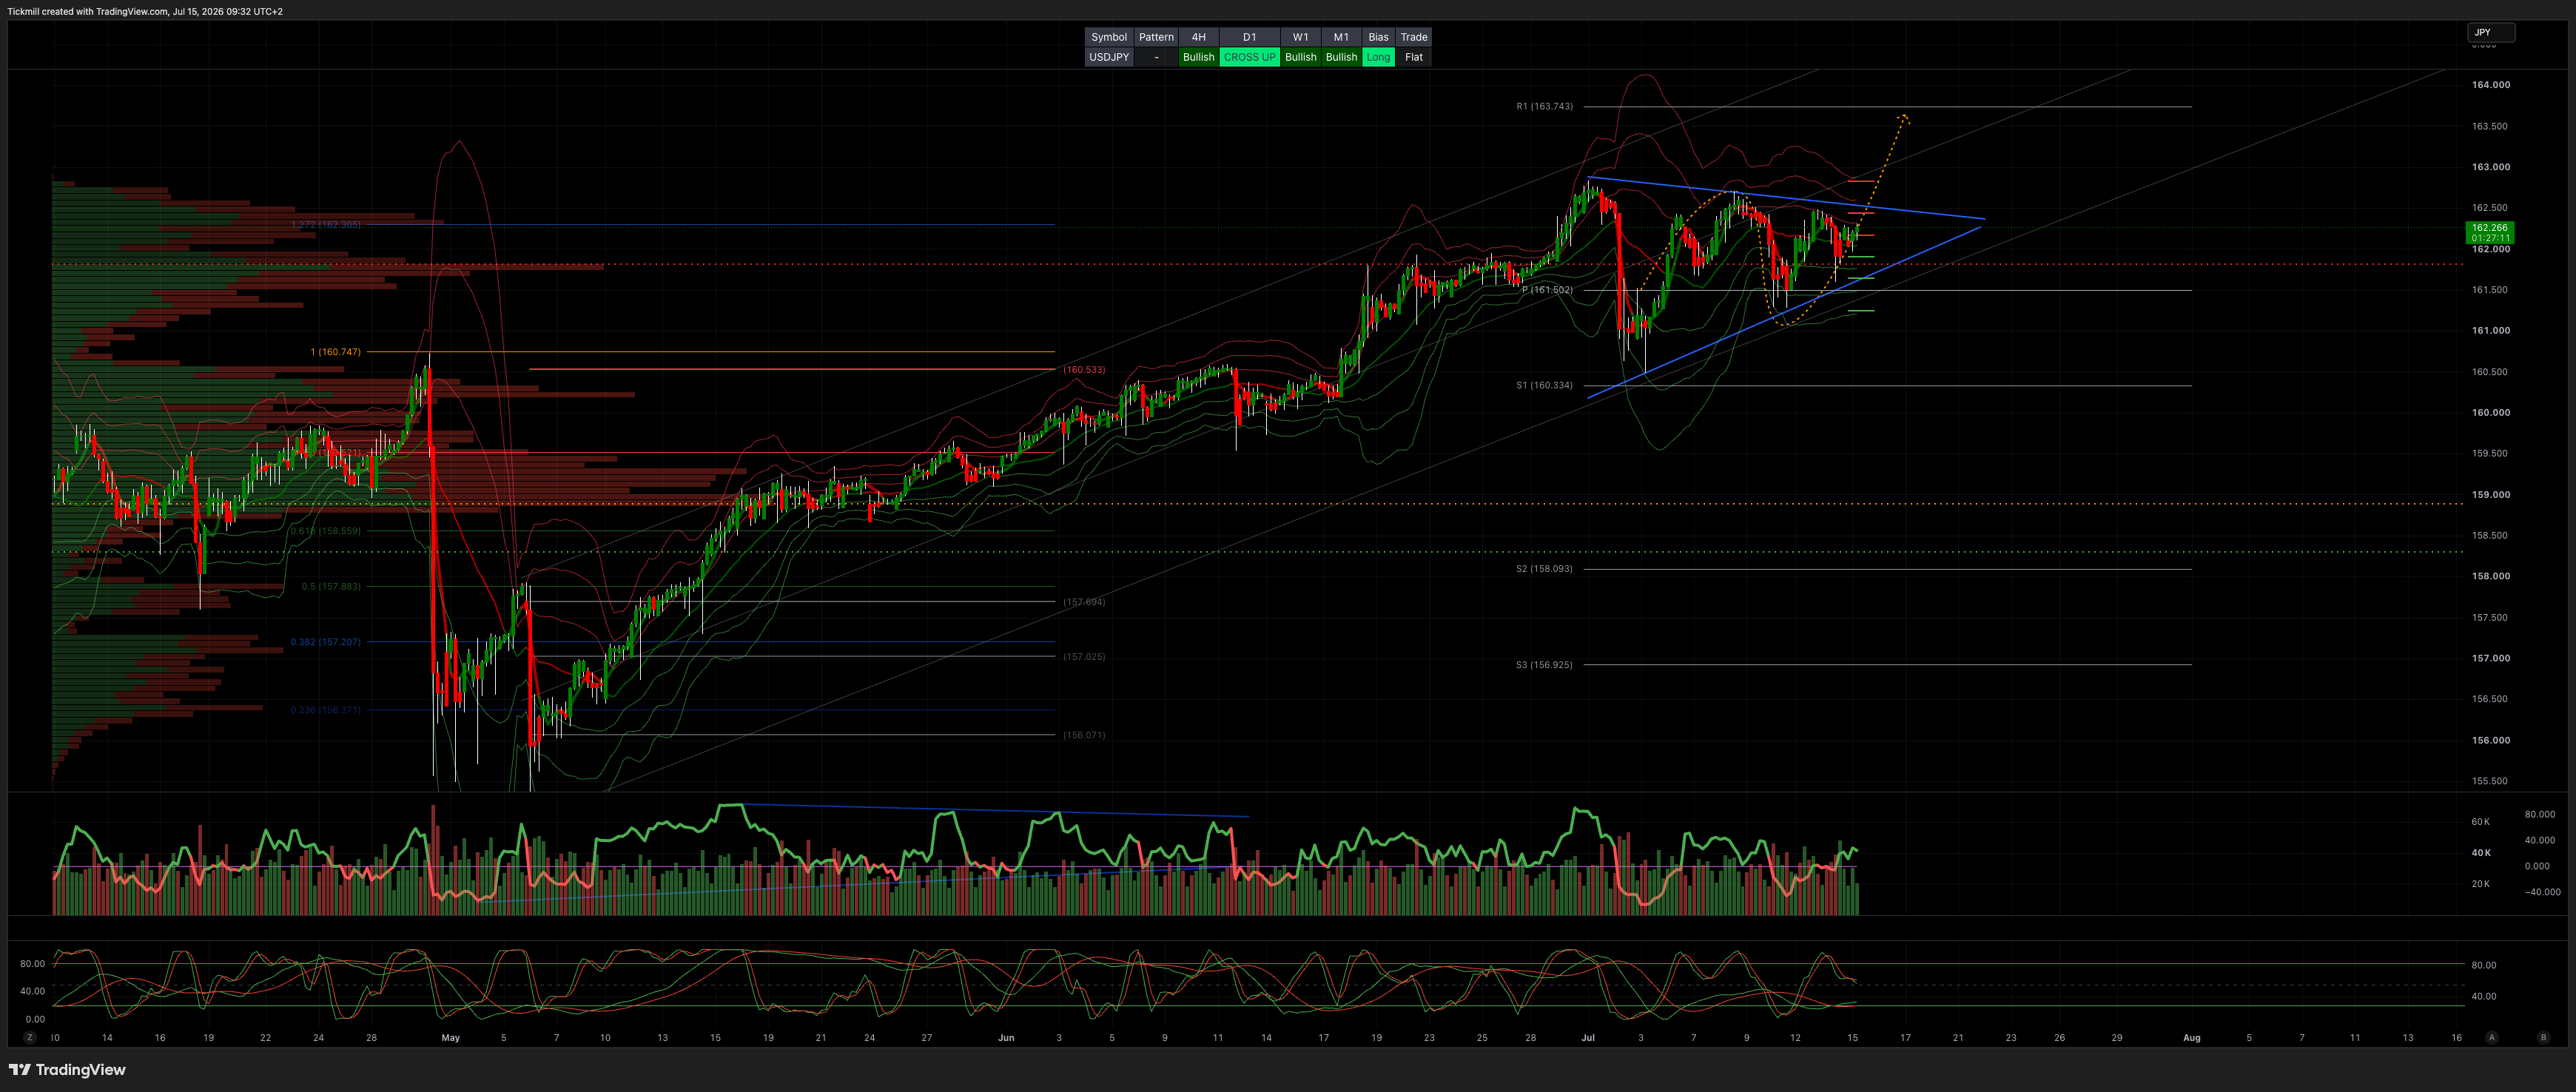The width and height of the screenshot is (2576, 1092).
Task: Click the S1 (160.334) pivot label
Action: (1544, 385)
